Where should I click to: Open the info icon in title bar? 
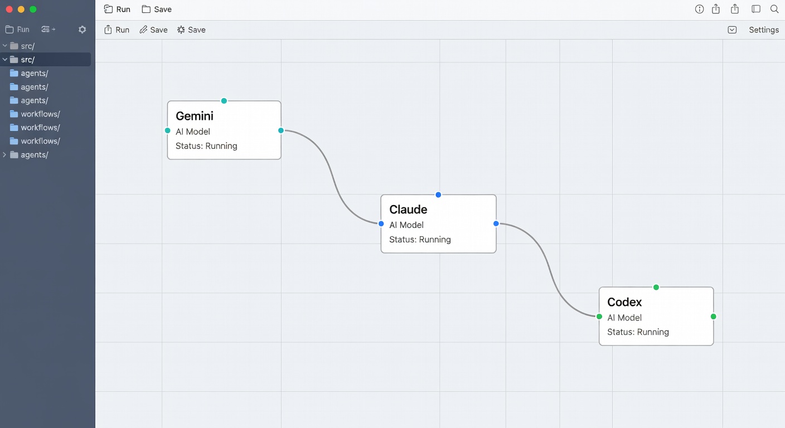699,9
